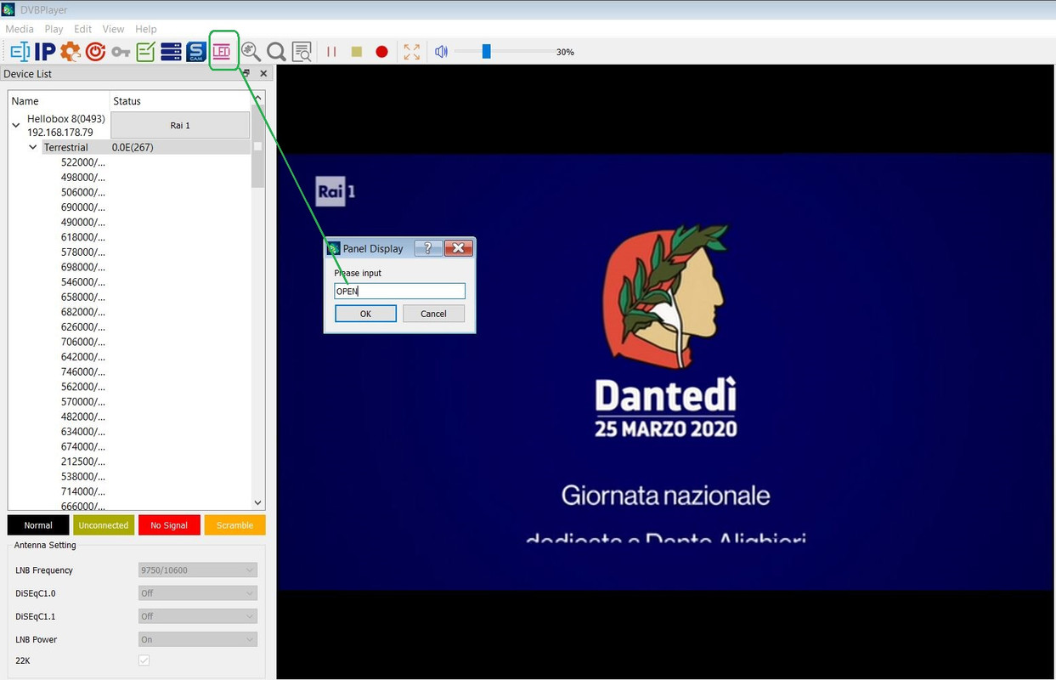Select the 690000/... frequency entry
Image resolution: width=1056 pixels, height=680 pixels.
(83, 207)
